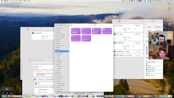Toggle Limit in the Find All Displays action

tap(47, 38)
